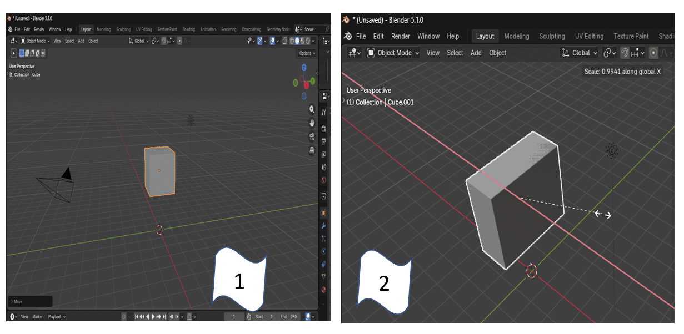Image resolution: width=684 pixels, height=334 pixels.
Task: Click the Play animation button in the timeline
Action: (x=153, y=317)
